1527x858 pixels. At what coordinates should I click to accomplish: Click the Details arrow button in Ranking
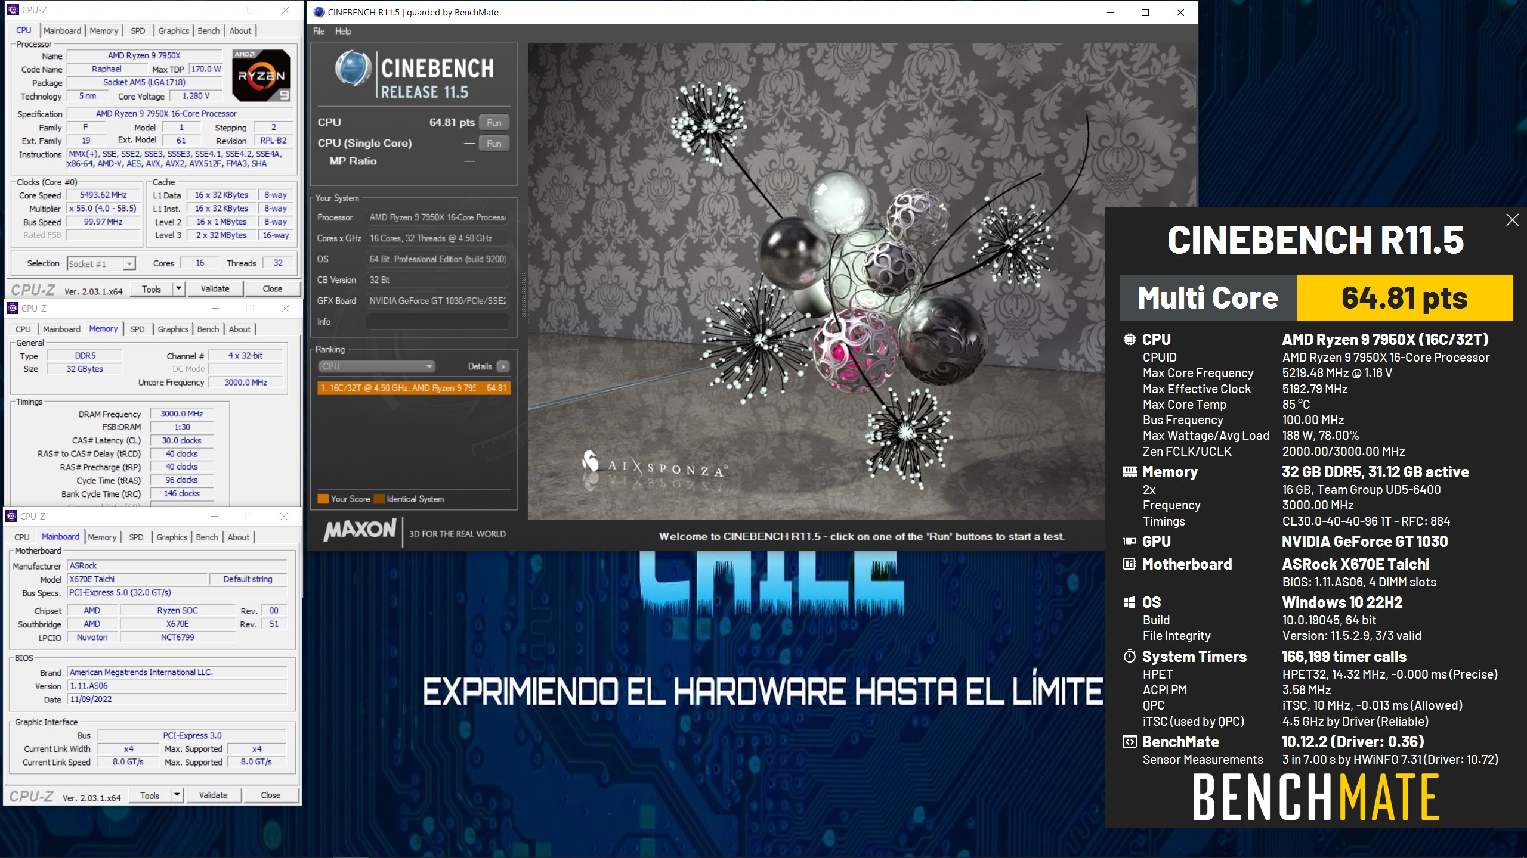(503, 366)
